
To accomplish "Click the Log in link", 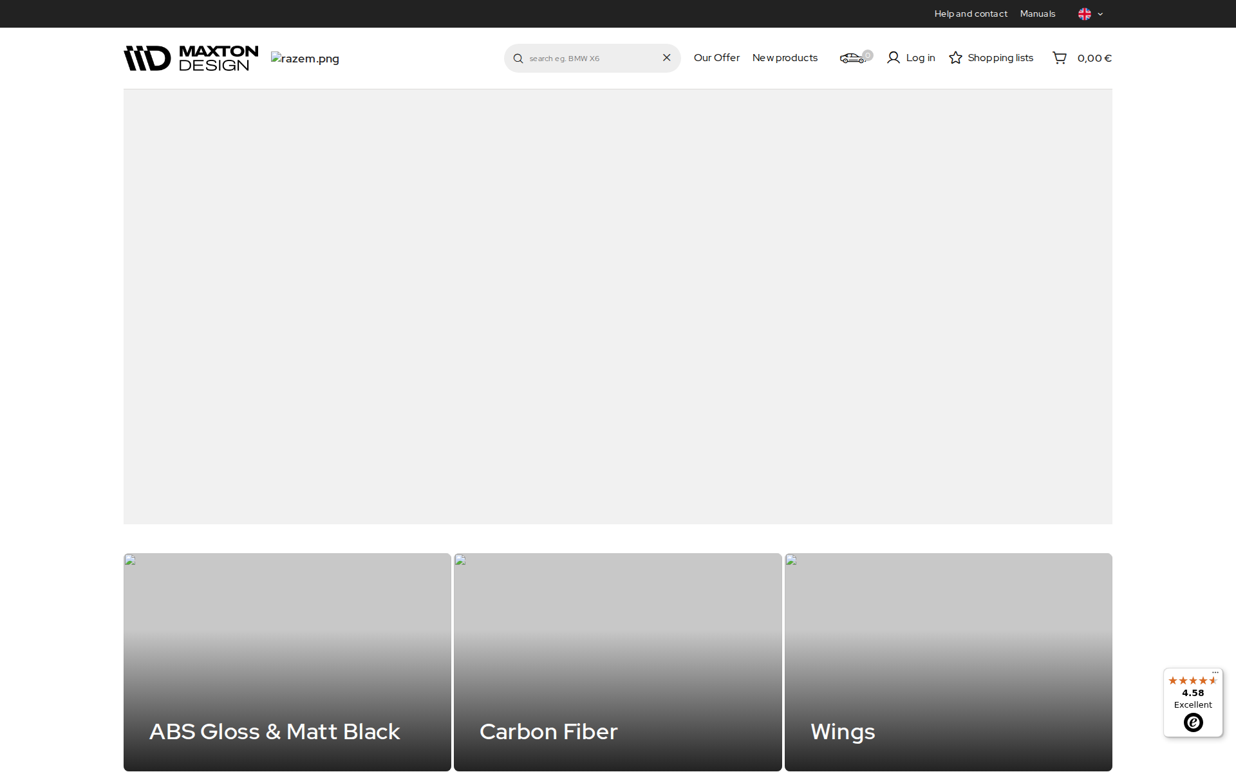I will pos(921,58).
